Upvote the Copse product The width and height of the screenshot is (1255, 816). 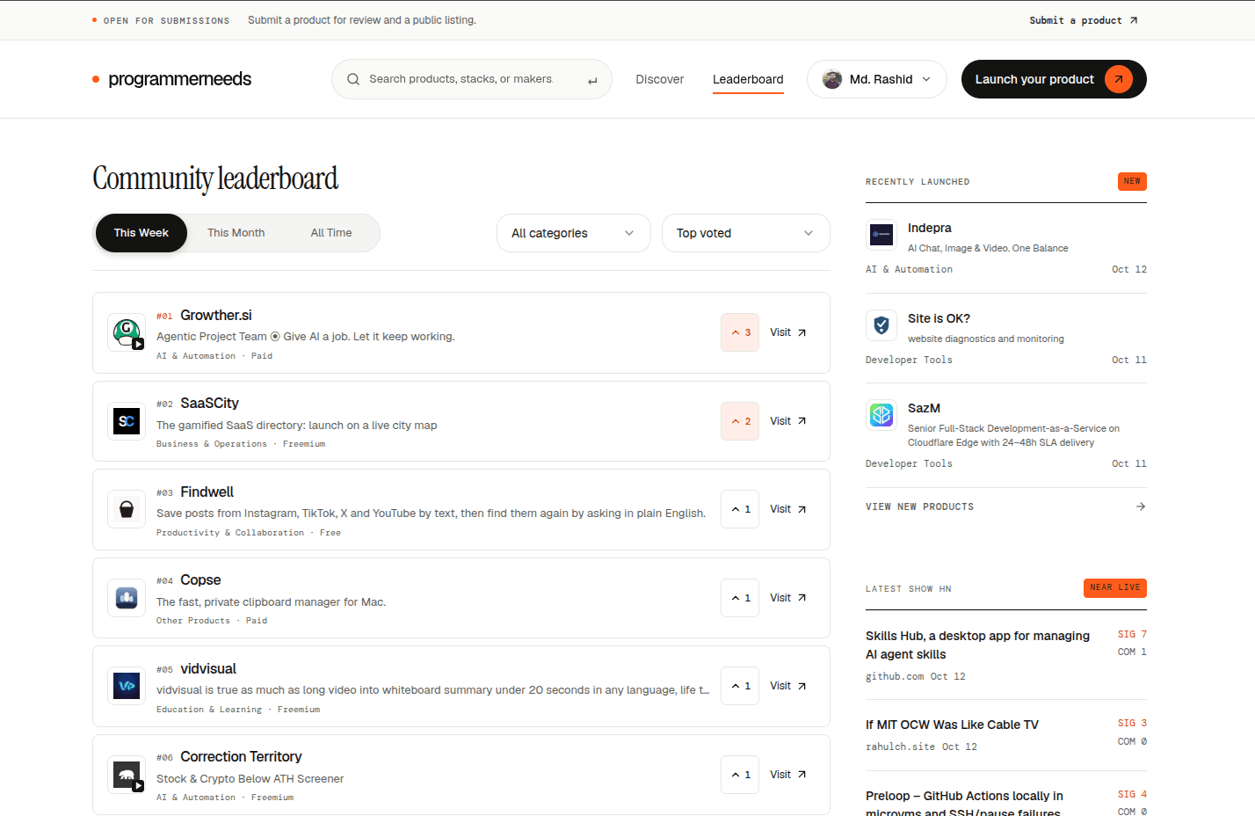coord(740,598)
